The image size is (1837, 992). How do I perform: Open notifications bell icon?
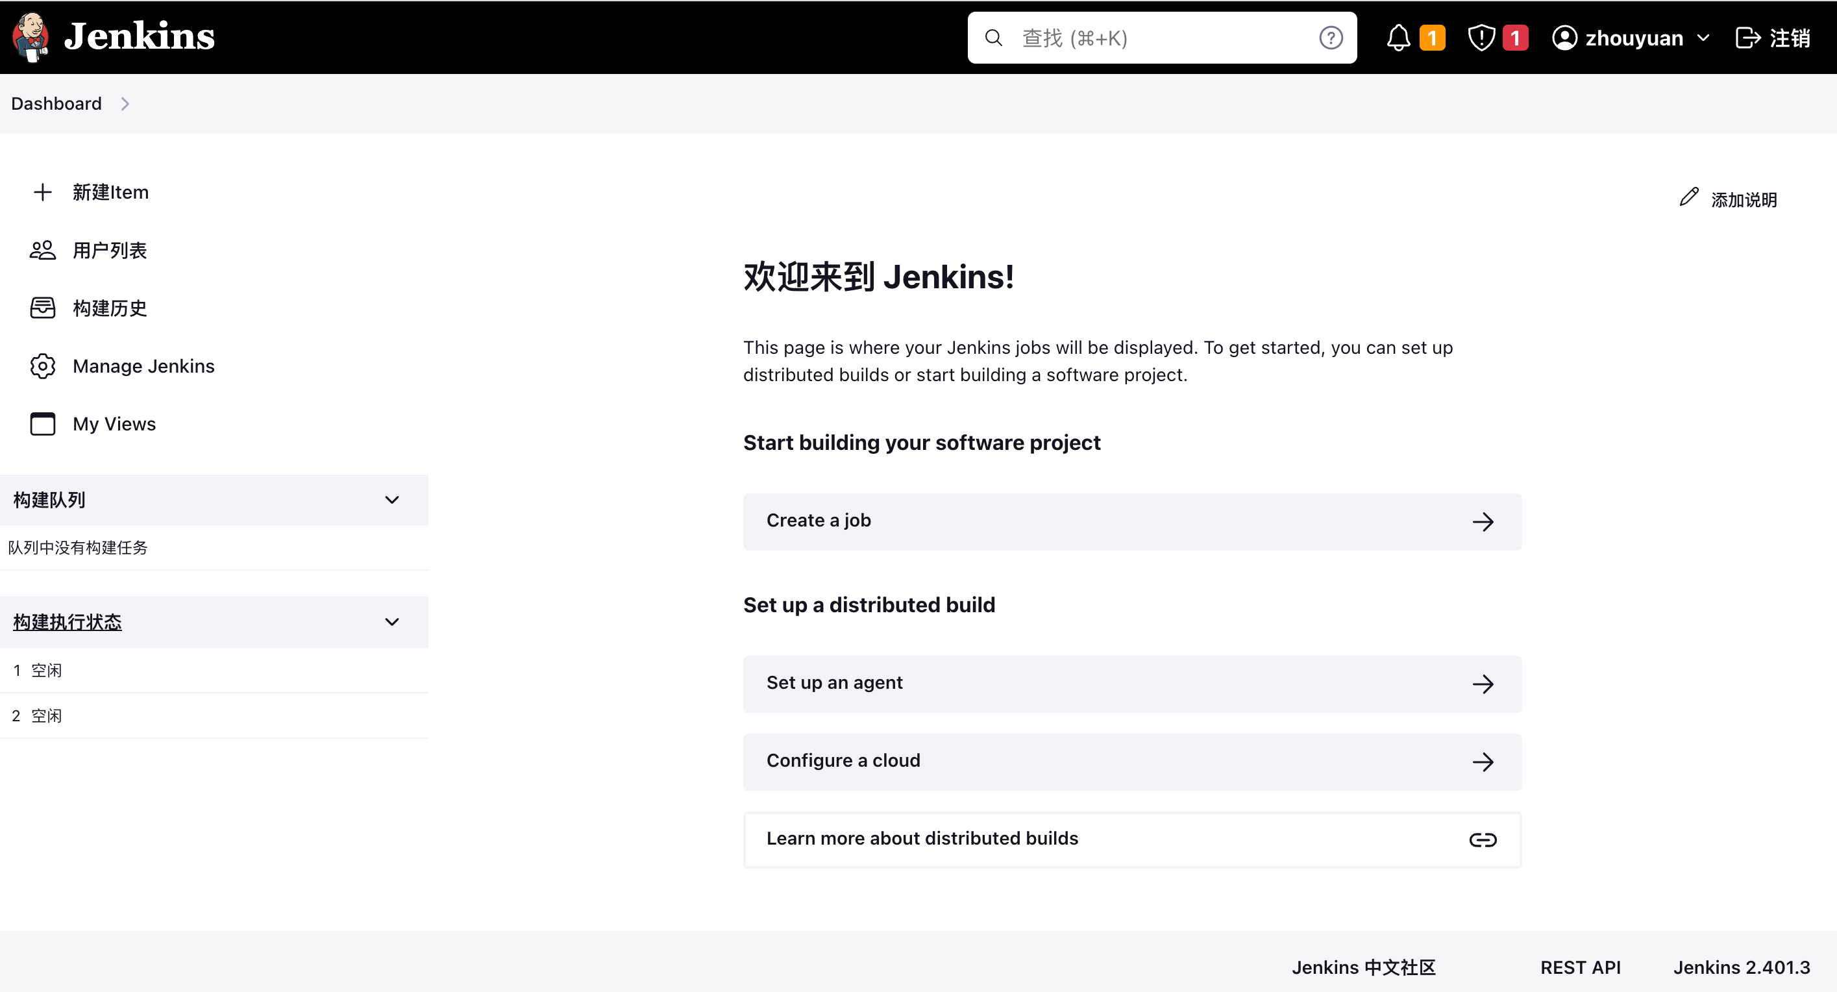pos(1398,38)
